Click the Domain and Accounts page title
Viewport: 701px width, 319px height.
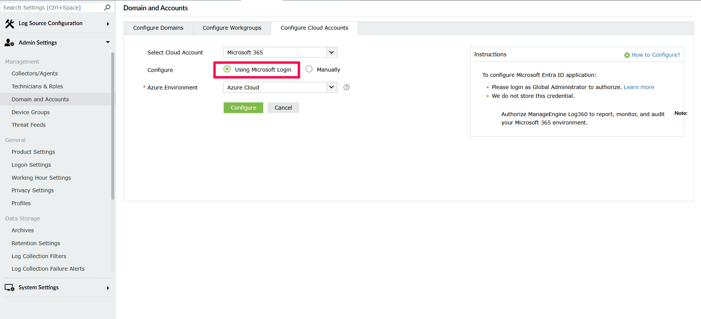tap(155, 8)
